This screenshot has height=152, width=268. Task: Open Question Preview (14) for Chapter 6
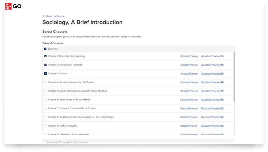tap(212, 99)
